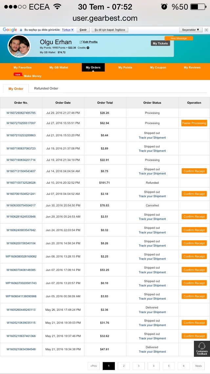Open order WP1606080028169082
This screenshot has height=374, width=210.
pyautogui.click(x=21, y=256)
